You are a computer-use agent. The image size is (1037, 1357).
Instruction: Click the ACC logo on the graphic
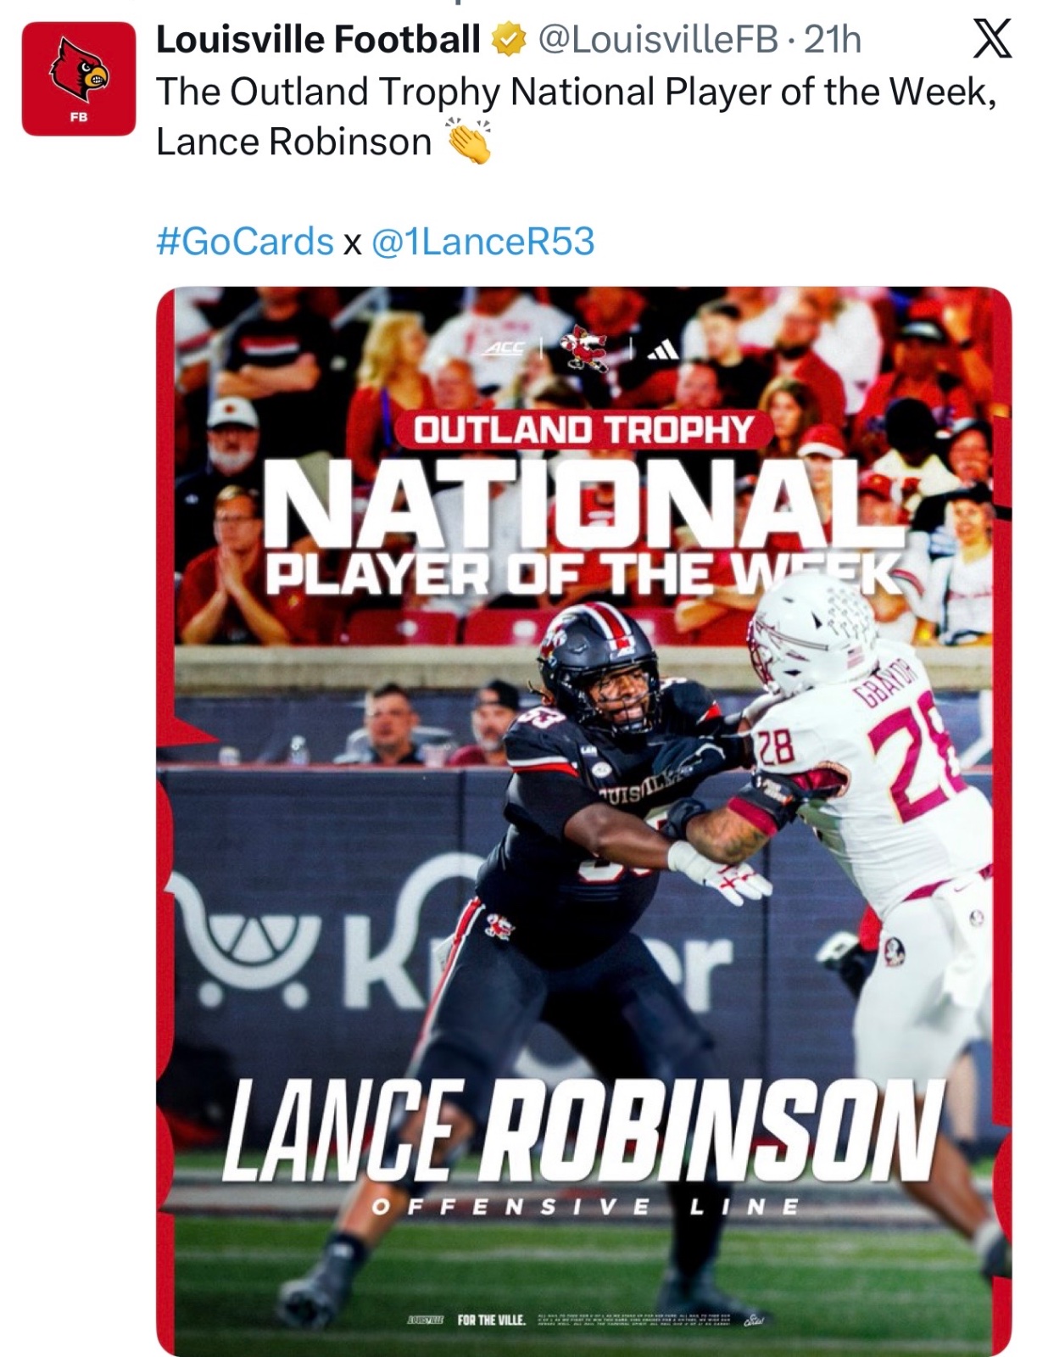tap(505, 349)
